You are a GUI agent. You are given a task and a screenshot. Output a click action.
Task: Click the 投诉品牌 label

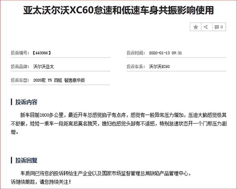[x=20, y=67]
